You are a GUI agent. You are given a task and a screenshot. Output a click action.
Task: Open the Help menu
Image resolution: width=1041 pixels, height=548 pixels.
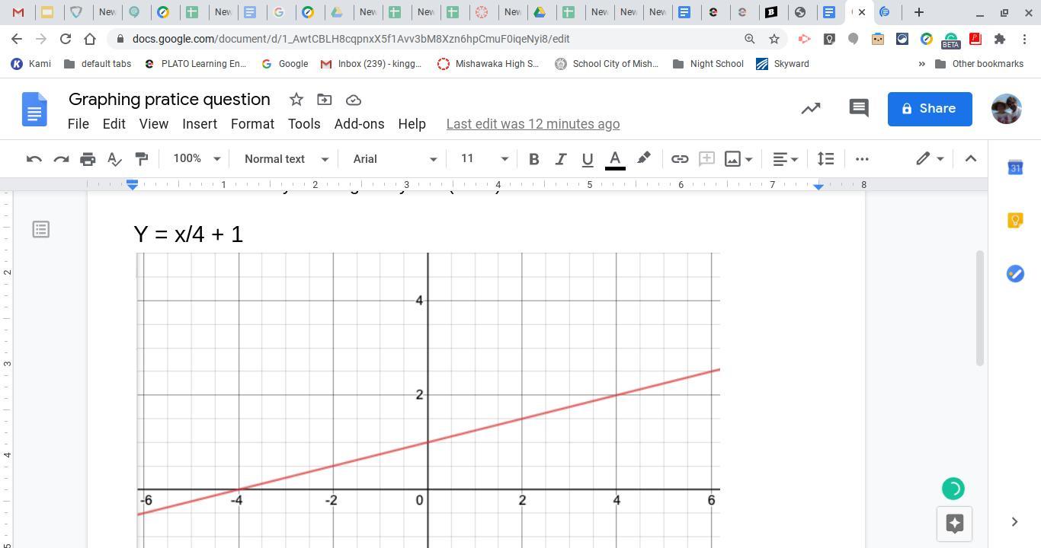(x=412, y=124)
